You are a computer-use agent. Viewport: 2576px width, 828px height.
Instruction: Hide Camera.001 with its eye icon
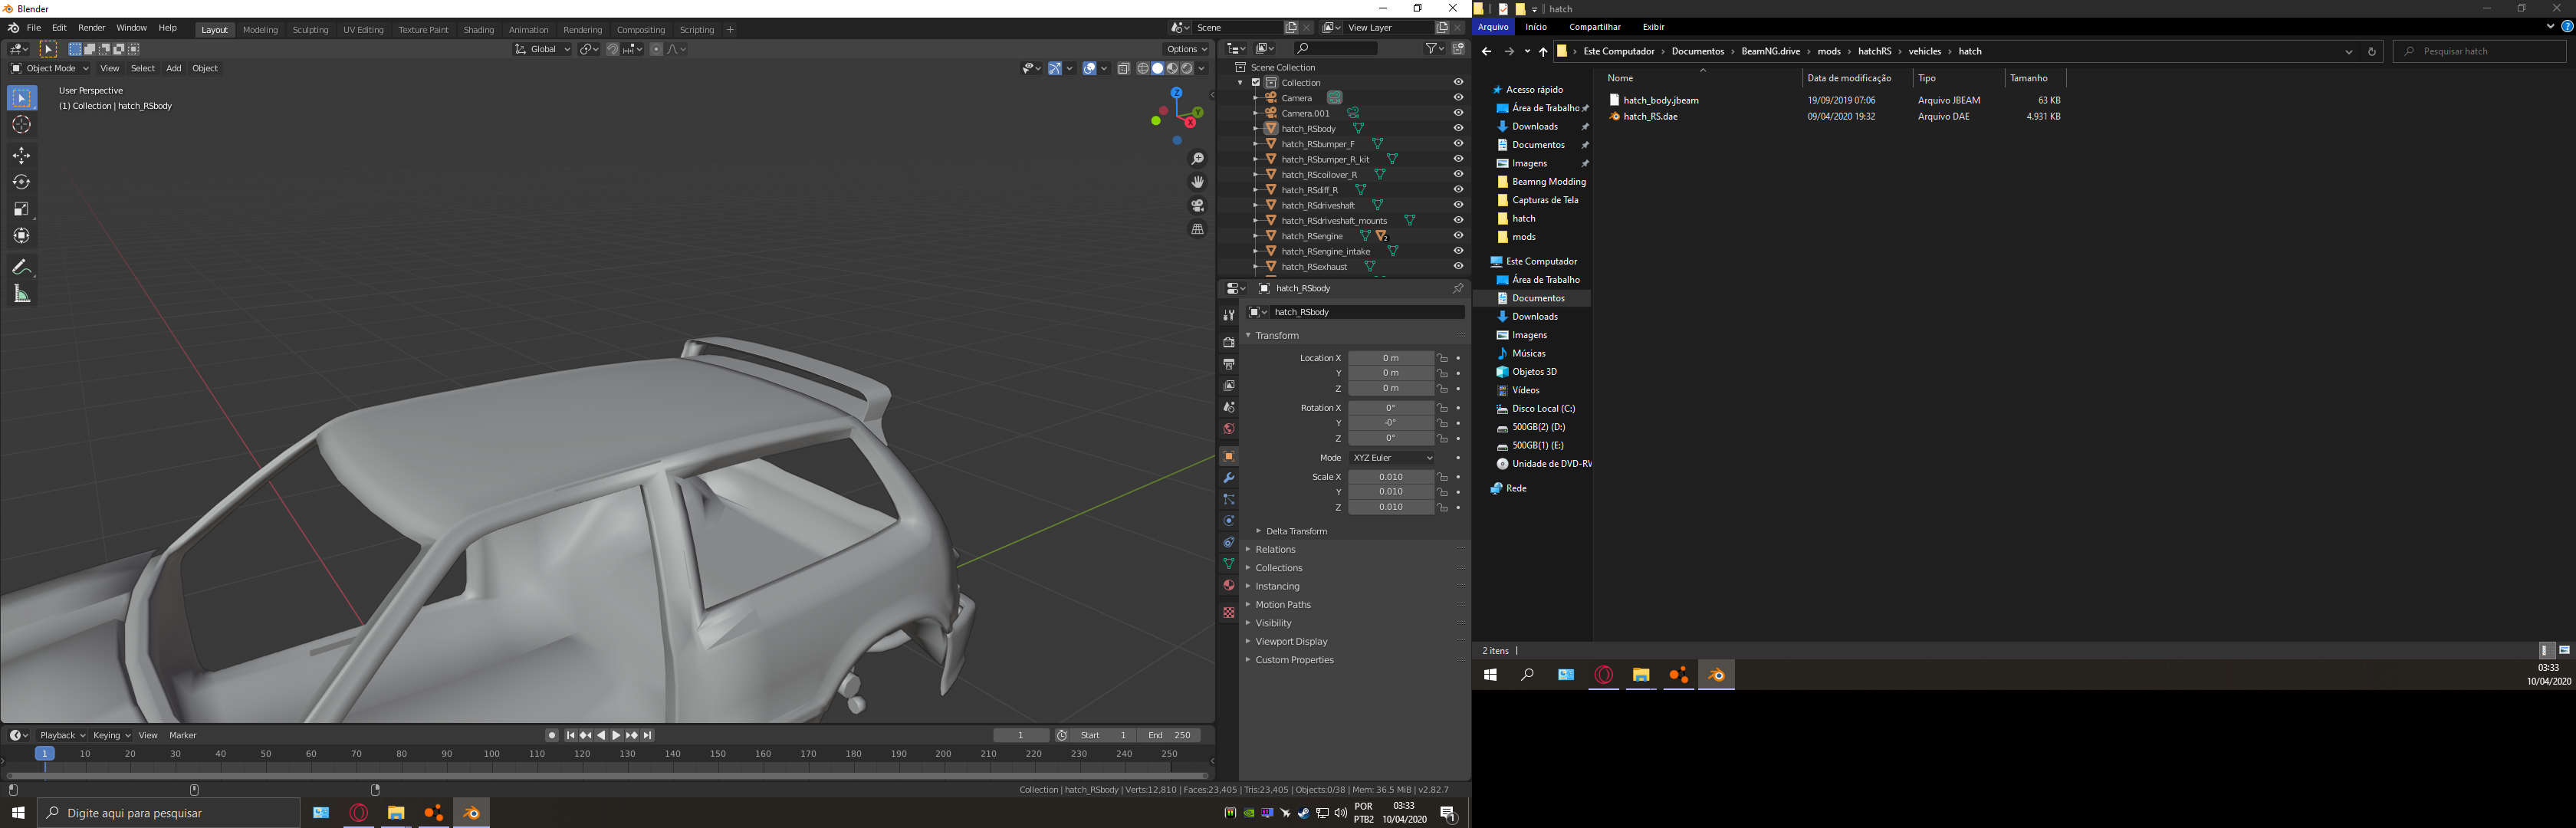(1458, 113)
